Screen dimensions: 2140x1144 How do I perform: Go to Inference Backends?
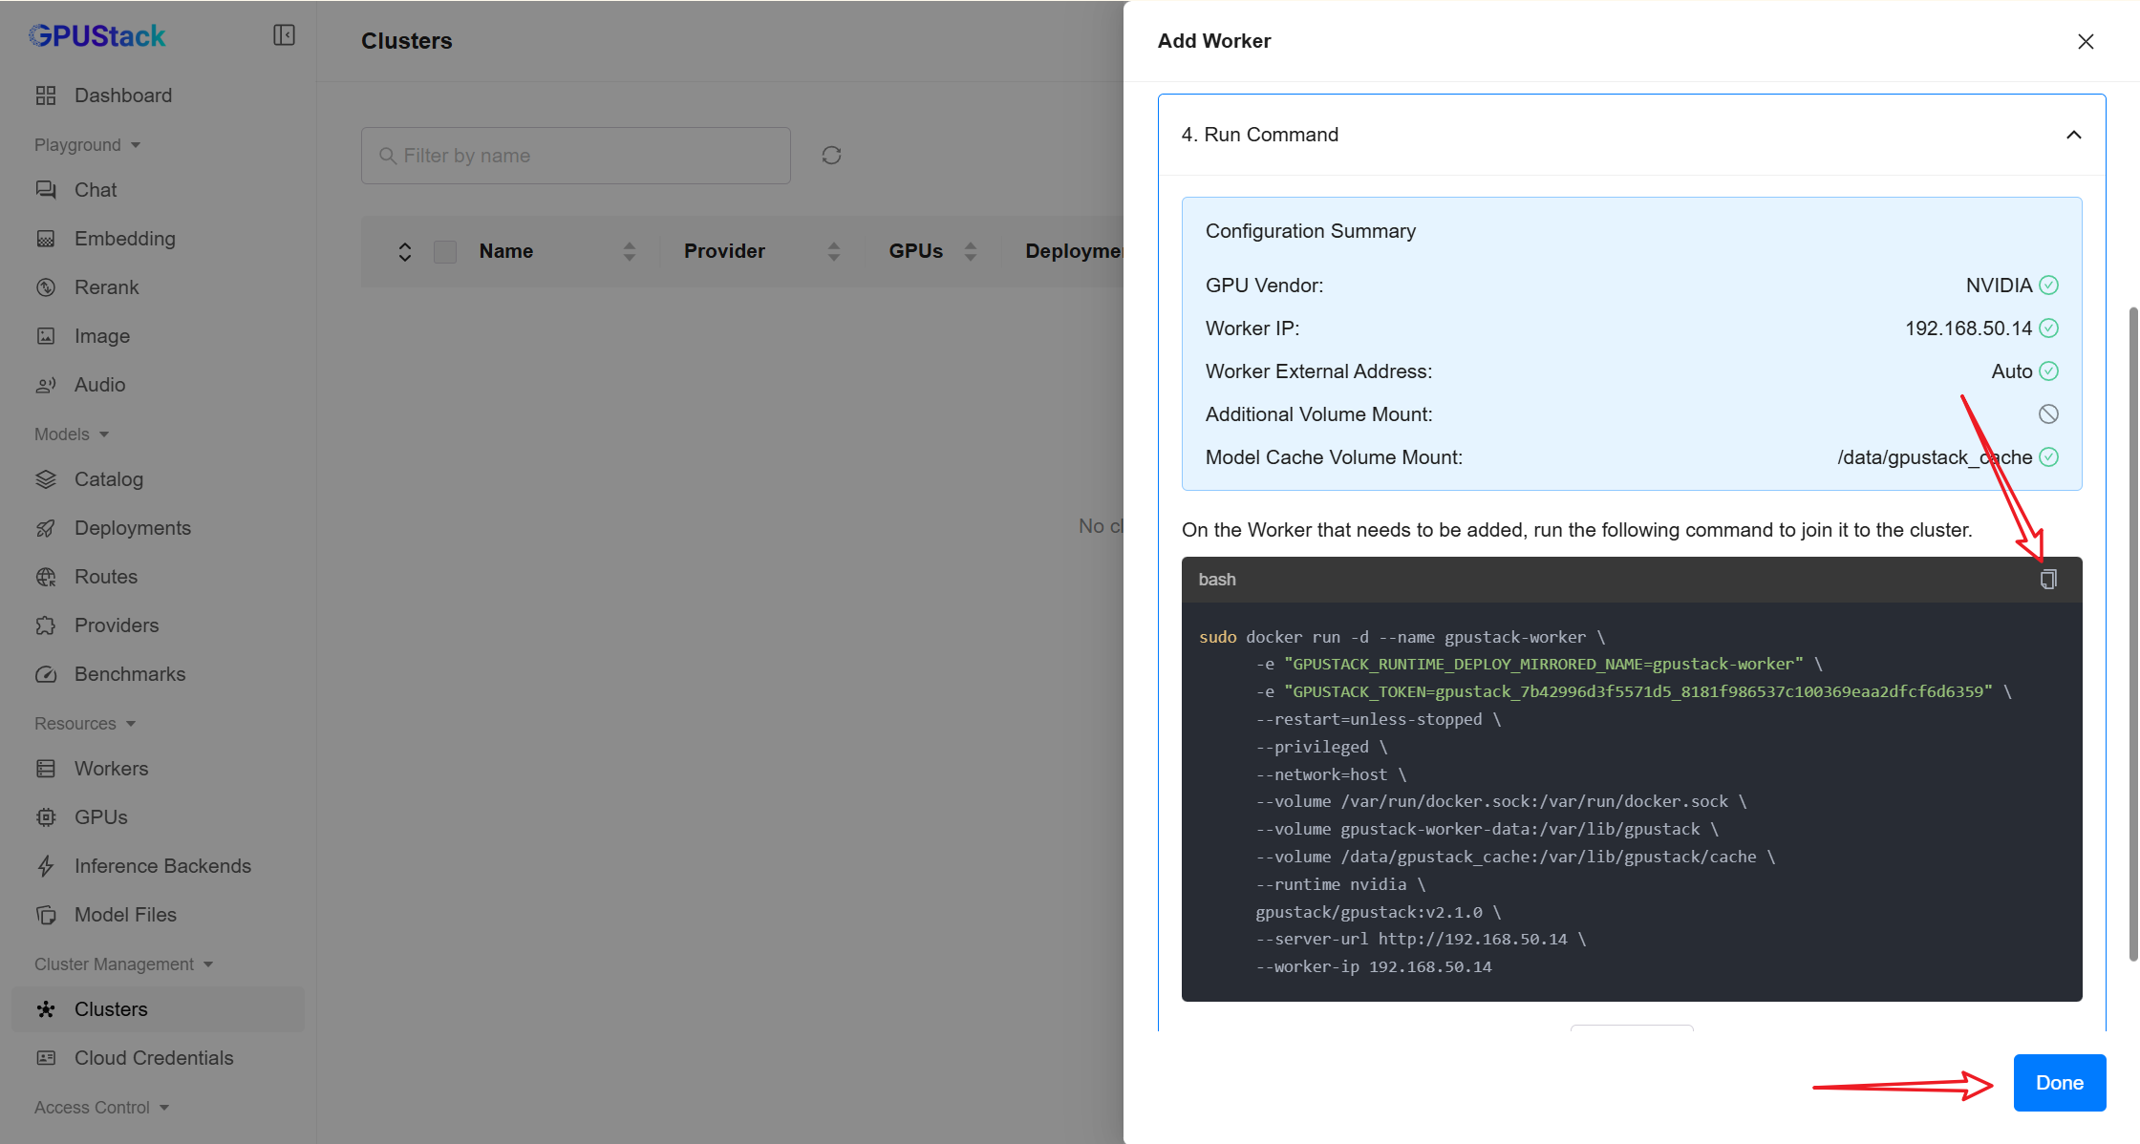coord(162,866)
